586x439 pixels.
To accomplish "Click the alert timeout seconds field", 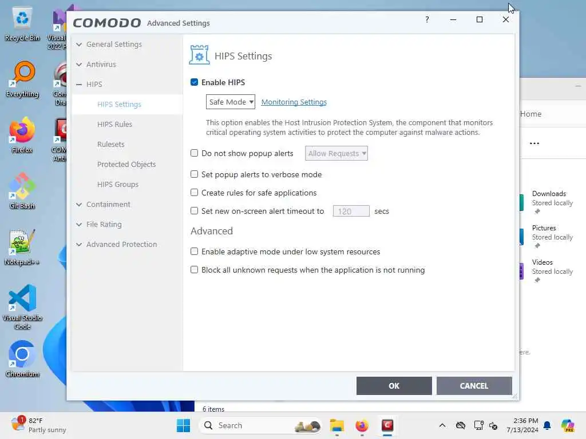I will pyautogui.click(x=351, y=211).
